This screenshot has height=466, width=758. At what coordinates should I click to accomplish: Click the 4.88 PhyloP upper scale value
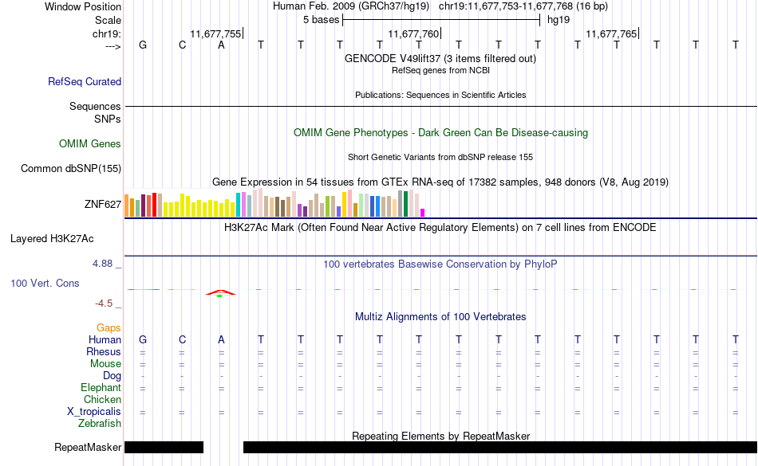click(x=102, y=264)
